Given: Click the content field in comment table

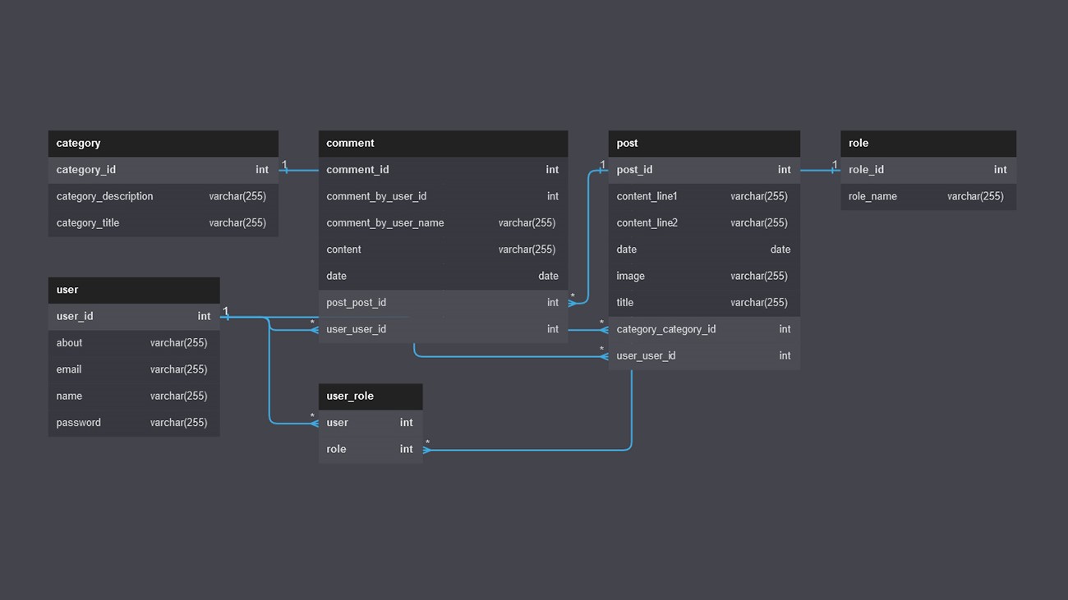Looking at the screenshot, I should pos(443,250).
